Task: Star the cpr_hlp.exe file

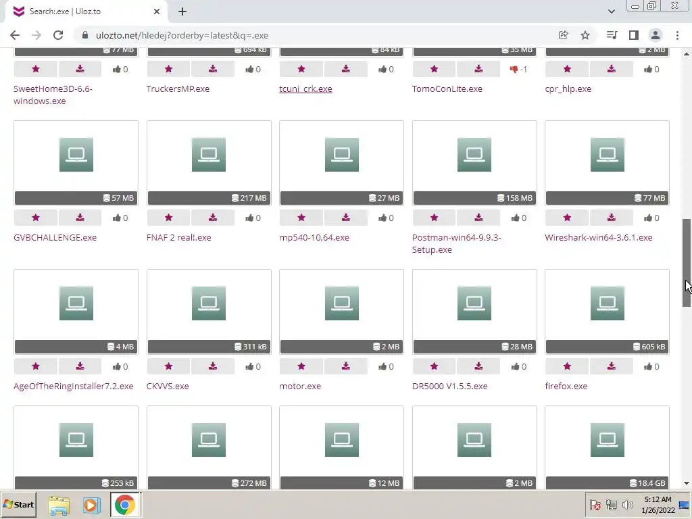Action: (x=567, y=69)
